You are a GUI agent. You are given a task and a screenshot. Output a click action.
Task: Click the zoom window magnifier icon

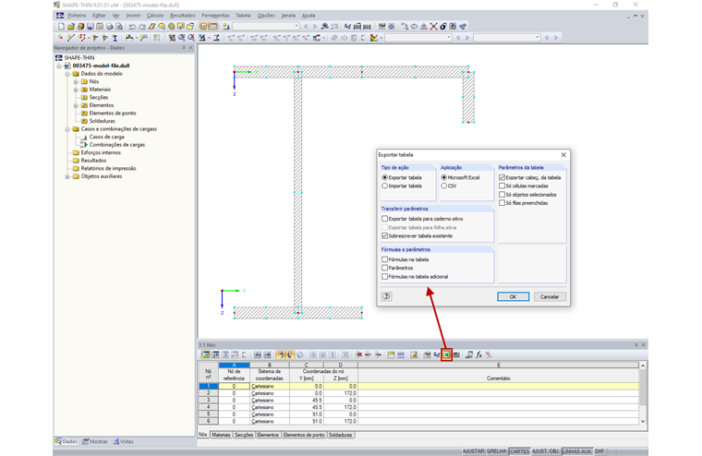coord(181,38)
